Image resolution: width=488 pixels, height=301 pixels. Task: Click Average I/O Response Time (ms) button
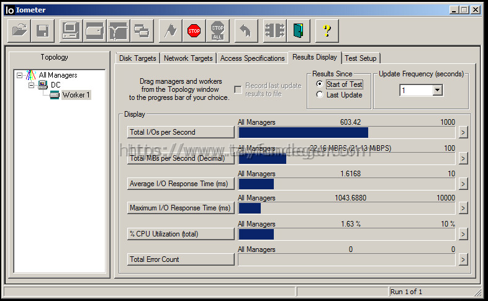point(181,184)
